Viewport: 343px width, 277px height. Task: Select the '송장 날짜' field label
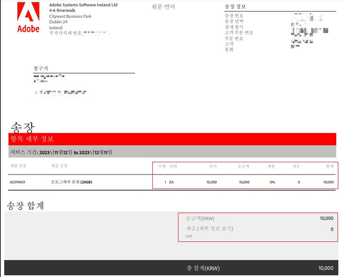point(234,21)
